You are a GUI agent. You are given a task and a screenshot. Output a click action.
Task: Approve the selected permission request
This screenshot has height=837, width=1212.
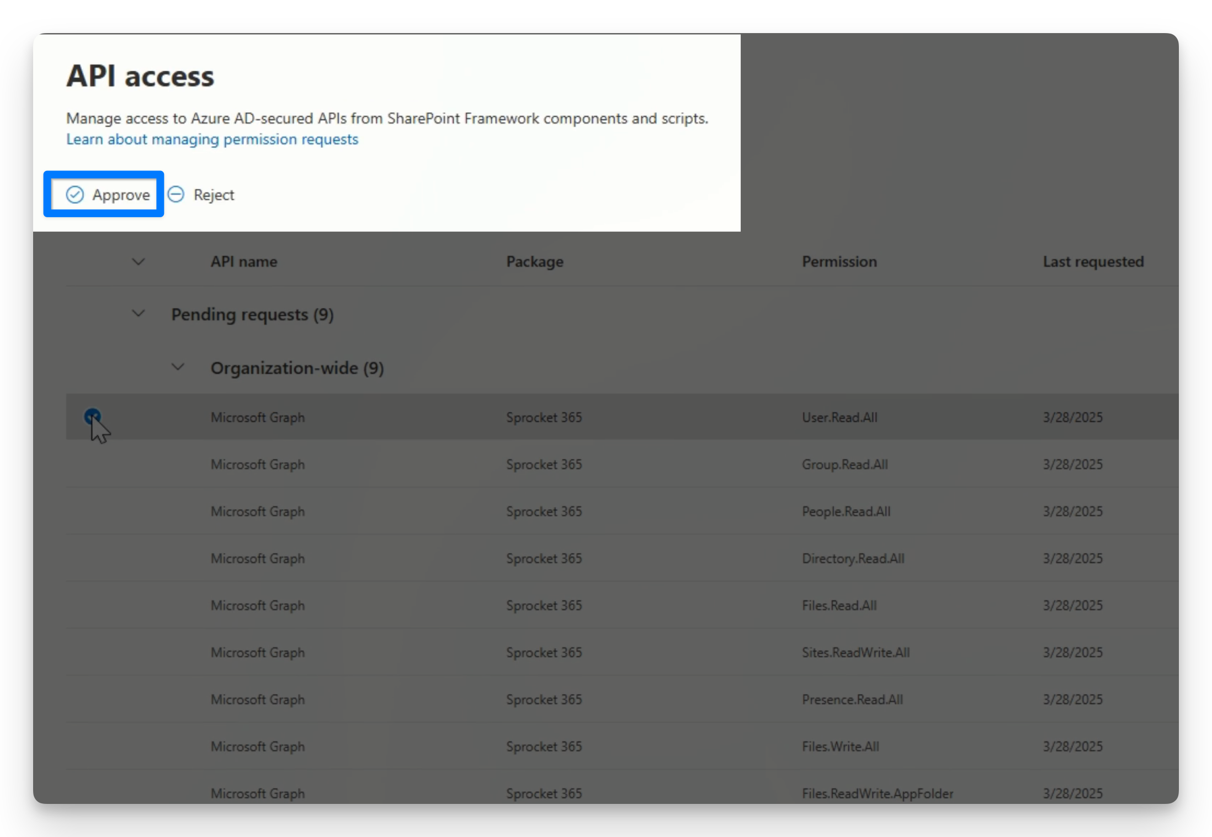point(104,194)
